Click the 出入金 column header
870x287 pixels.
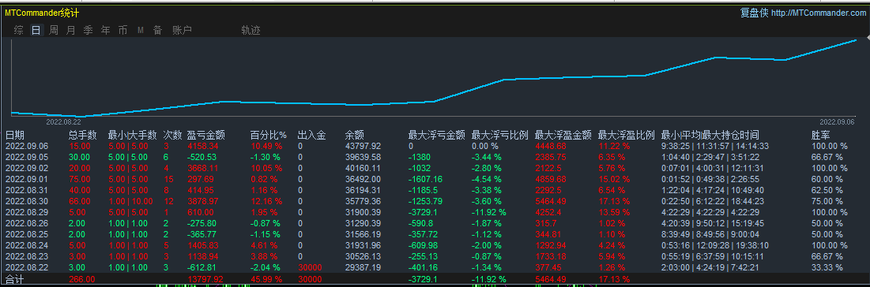(312, 135)
